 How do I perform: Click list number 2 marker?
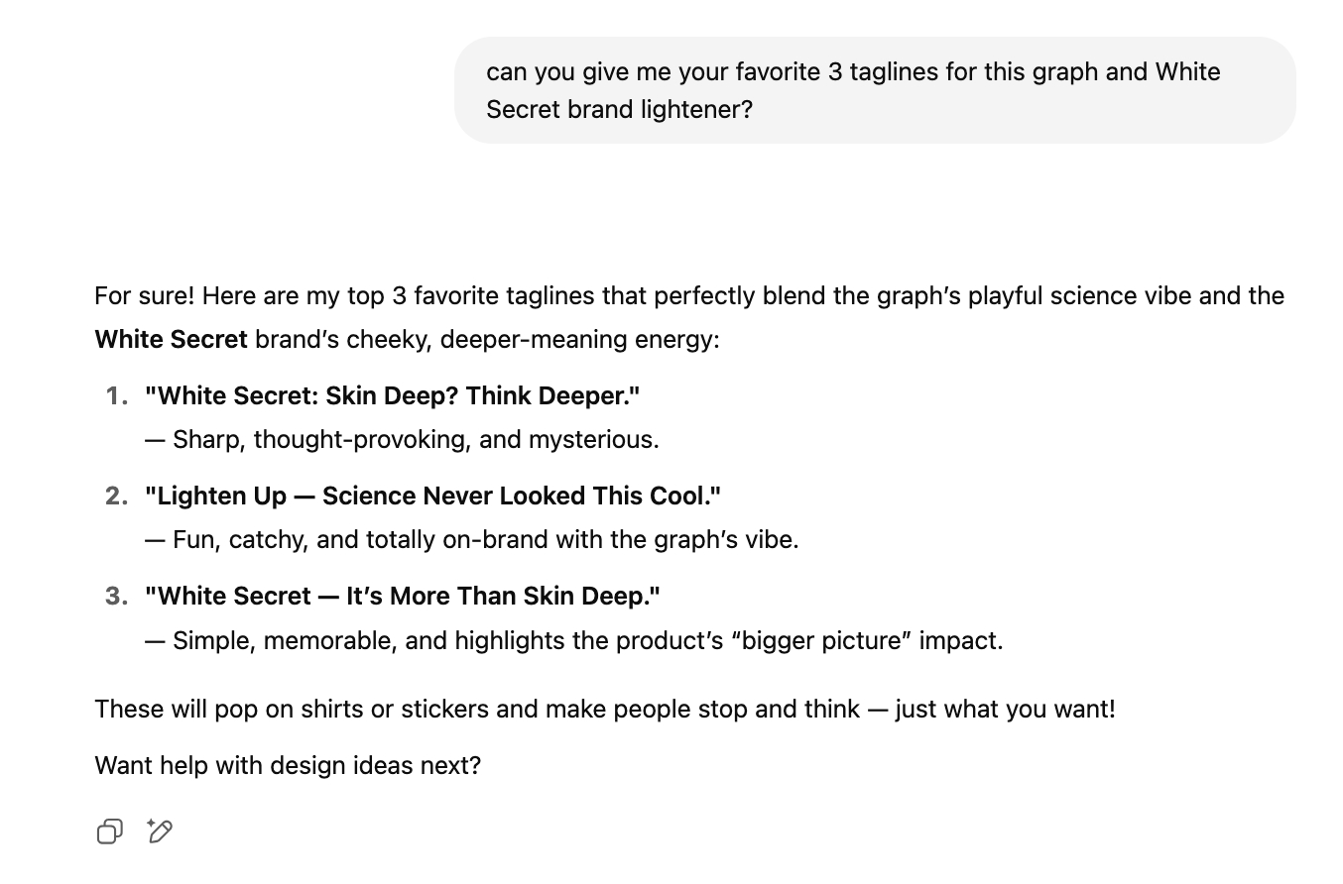117,496
